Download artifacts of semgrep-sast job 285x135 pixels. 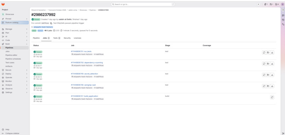pos(272,86)
